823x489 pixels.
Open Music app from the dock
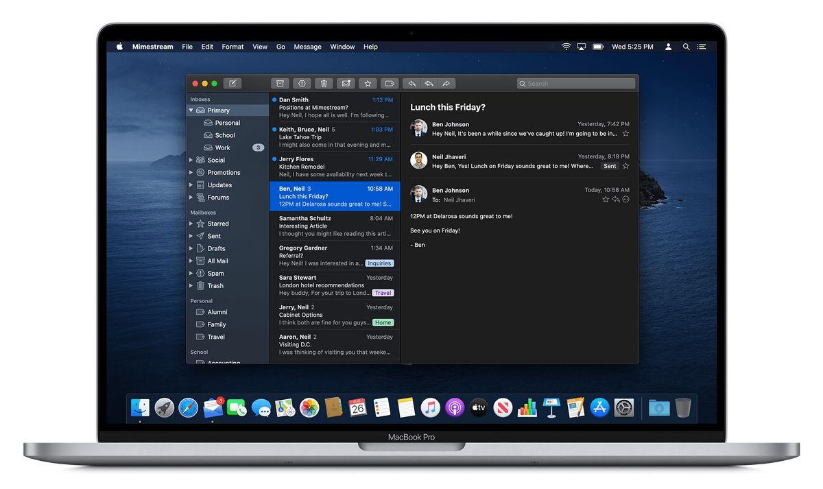(x=430, y=408)
